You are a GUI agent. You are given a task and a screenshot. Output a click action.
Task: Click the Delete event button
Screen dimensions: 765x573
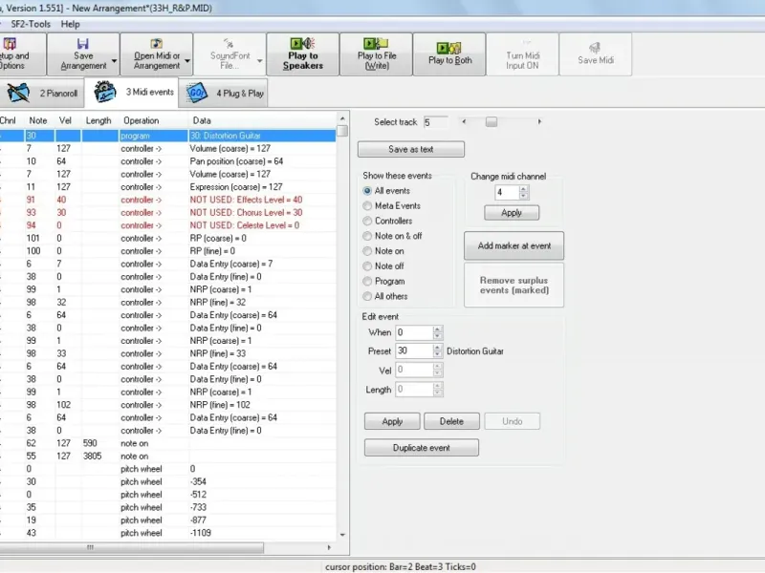(x=451, y=421)
